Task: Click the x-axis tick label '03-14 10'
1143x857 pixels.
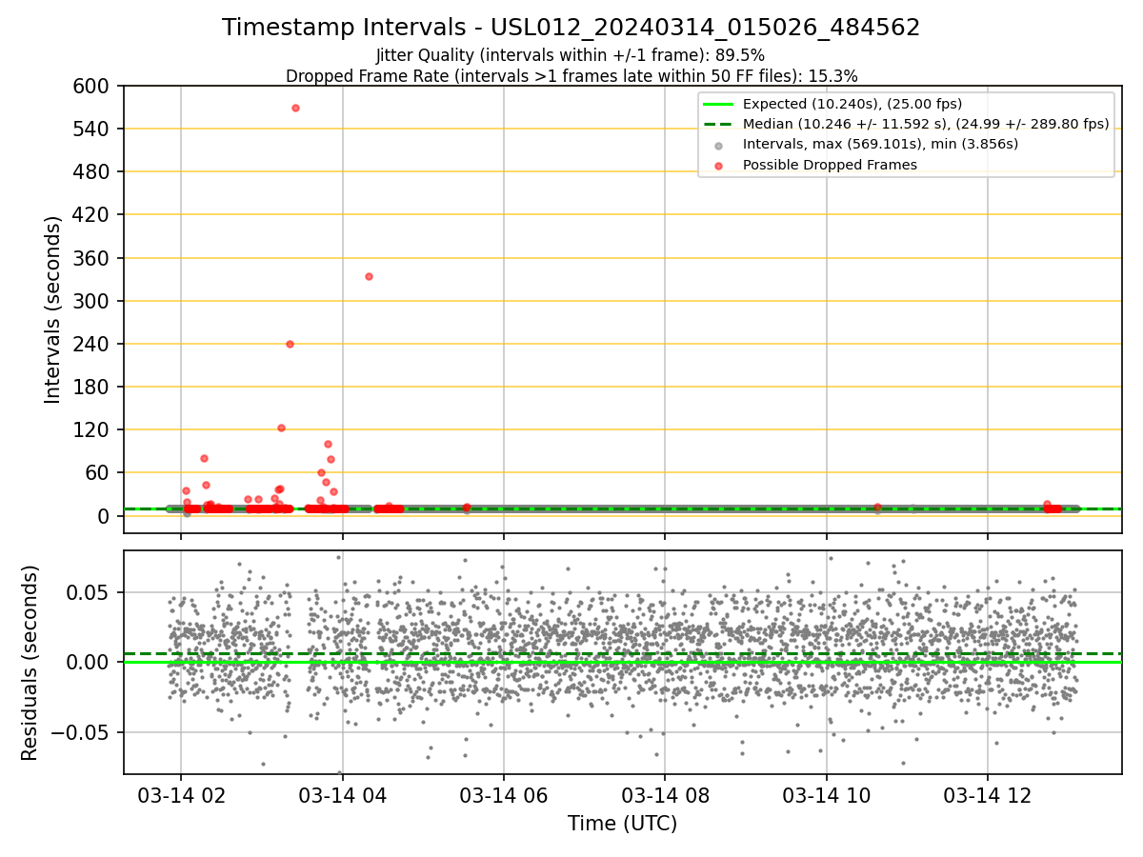Action: (826, 797)
